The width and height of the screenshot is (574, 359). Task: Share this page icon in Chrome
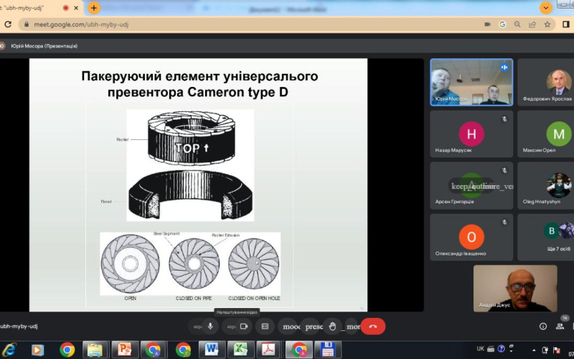click(532, 24)
